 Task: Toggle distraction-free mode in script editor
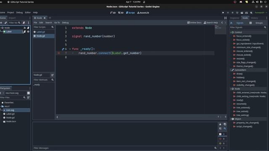point(225,18)
